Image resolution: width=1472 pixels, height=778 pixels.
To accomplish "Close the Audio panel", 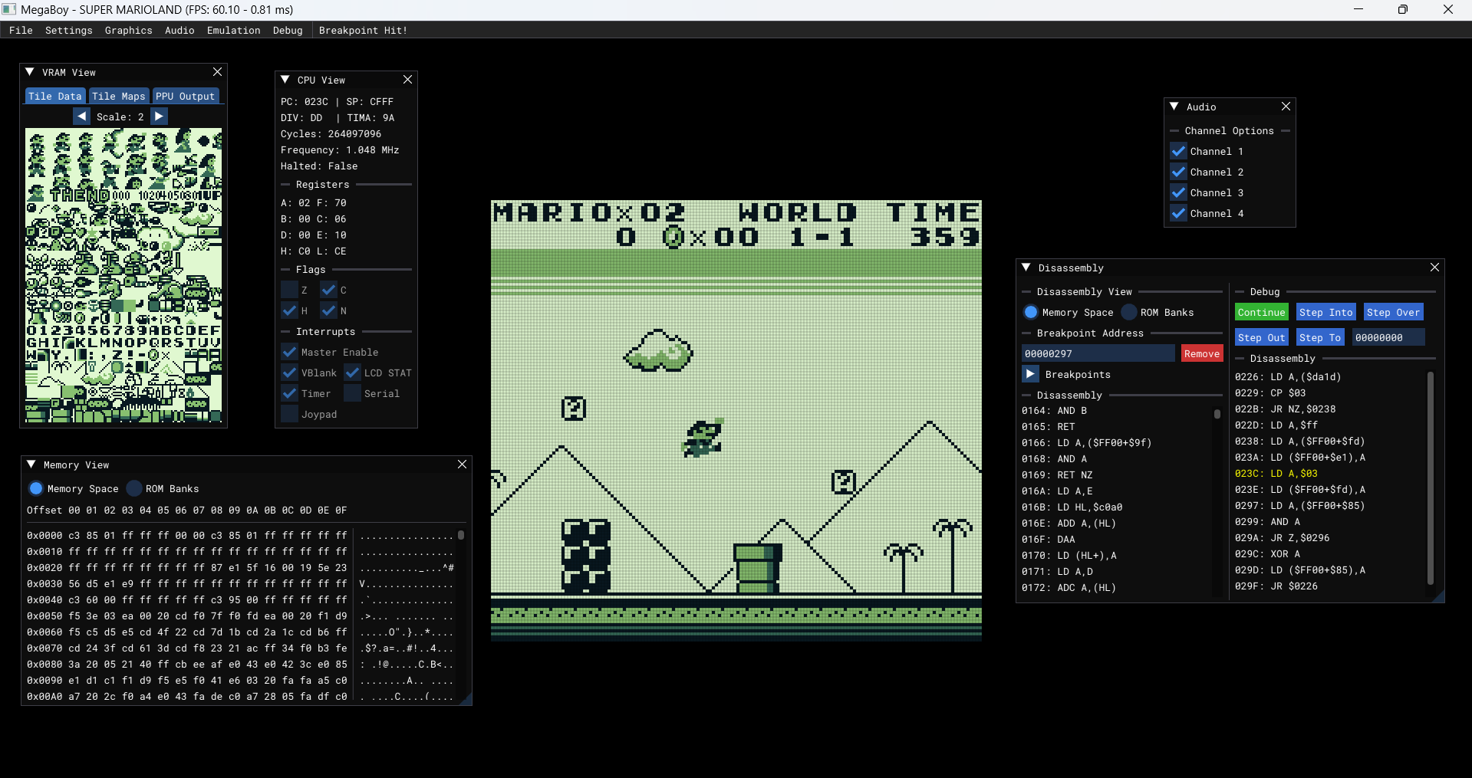I will tap(1286, 107).
